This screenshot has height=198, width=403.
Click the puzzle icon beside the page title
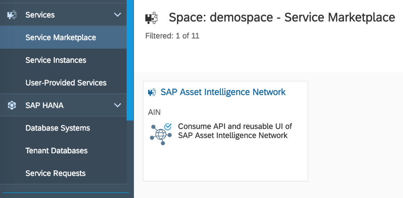[151, 18]
